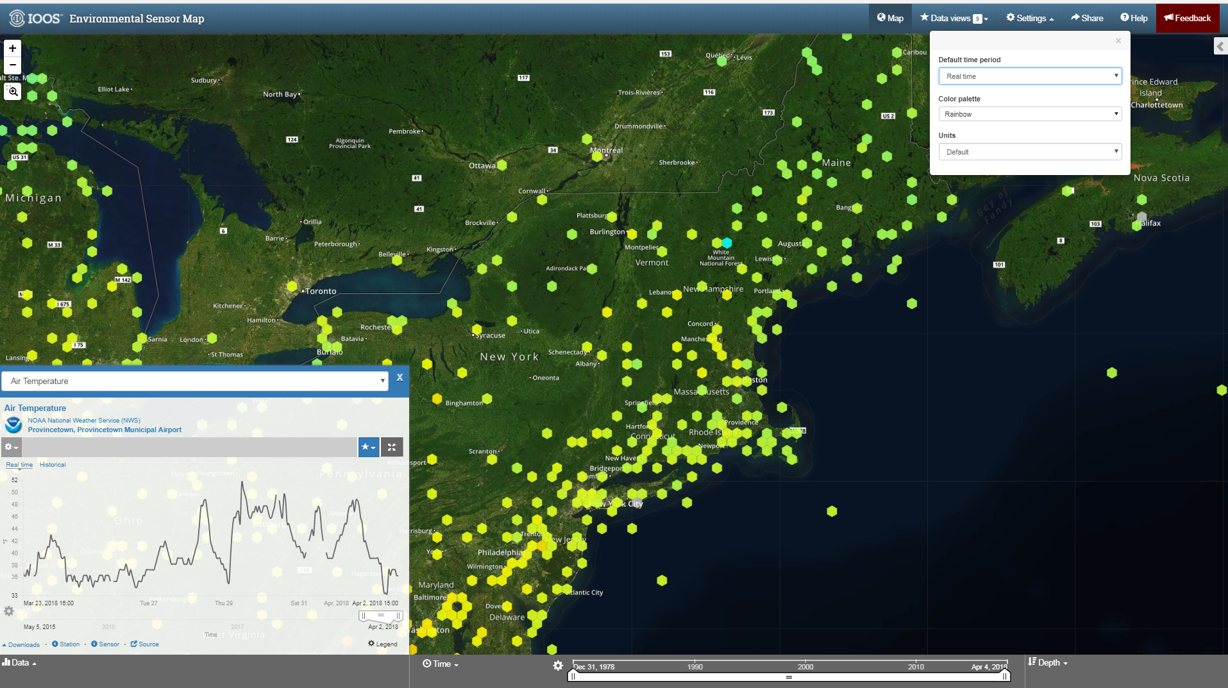The image size is (1228, 688).
Task: Click chart range slider handle
Action: pyautogui.click(x=381, y=616)
